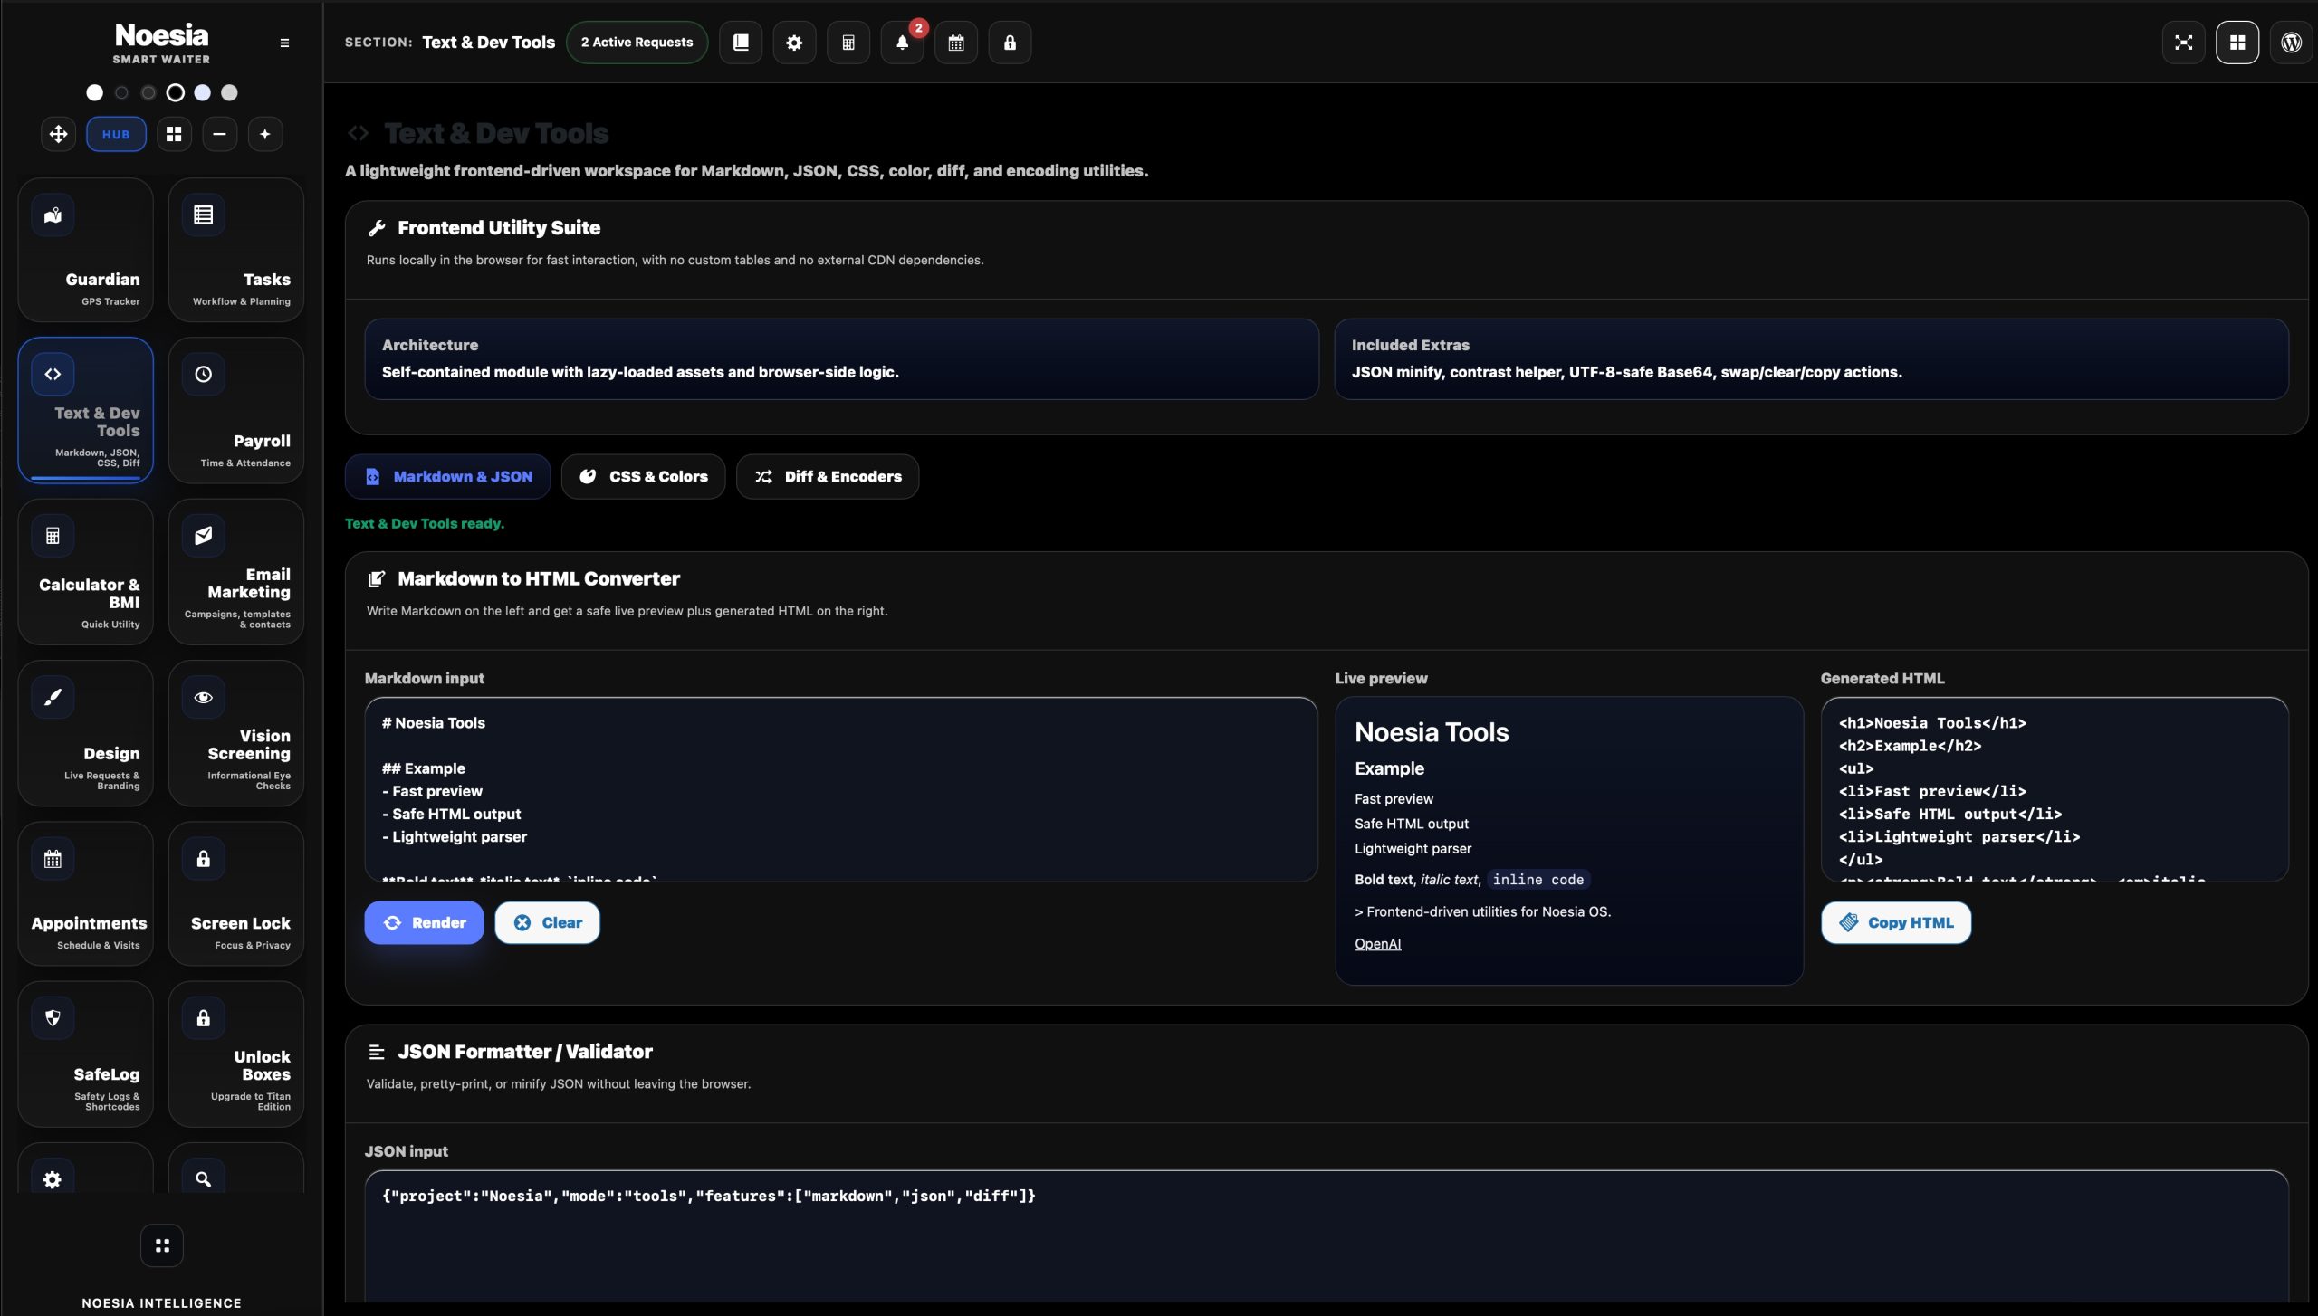Open the Vision Screening tile
Screen dimensions: 2318x1316
[236, 733]
